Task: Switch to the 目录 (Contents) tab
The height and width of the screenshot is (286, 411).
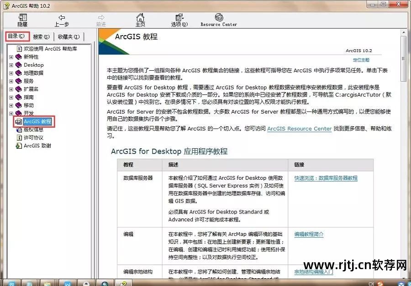Action: point(17,36)
